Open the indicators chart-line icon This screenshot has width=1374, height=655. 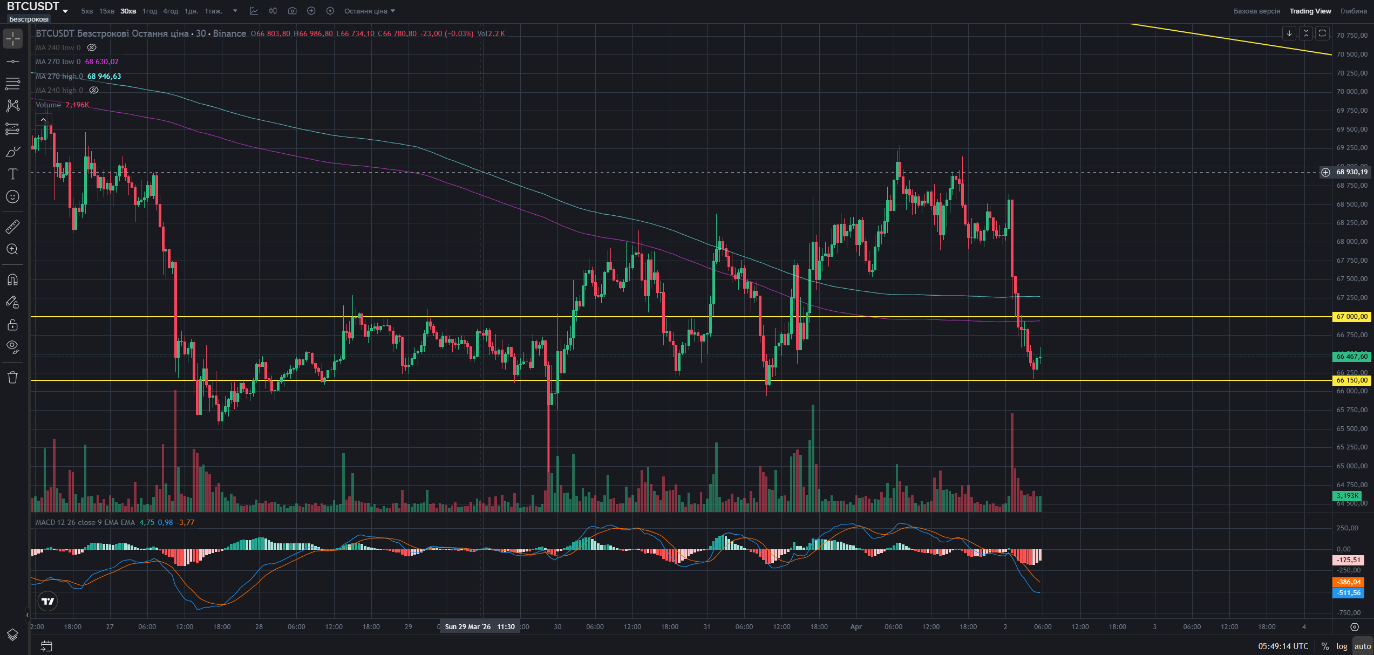(x=254, y=11)
